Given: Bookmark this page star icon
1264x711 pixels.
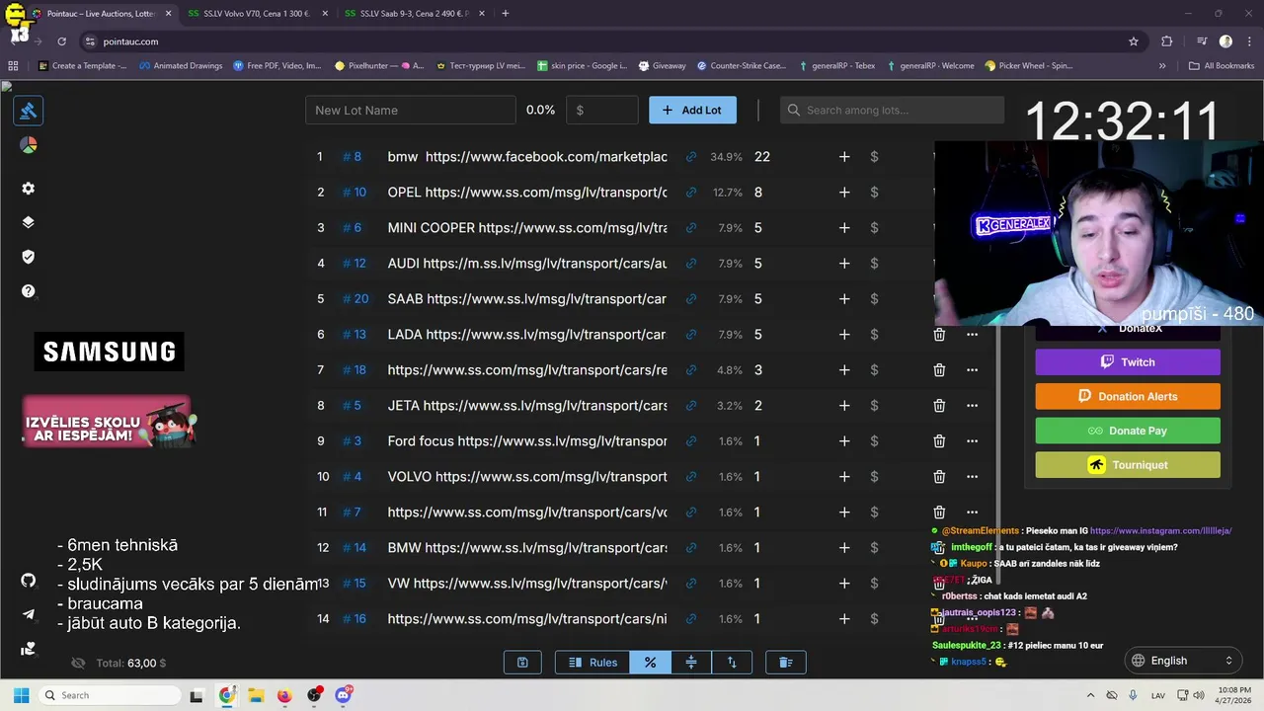Looking at the screenshot, I should [1134, 41].
